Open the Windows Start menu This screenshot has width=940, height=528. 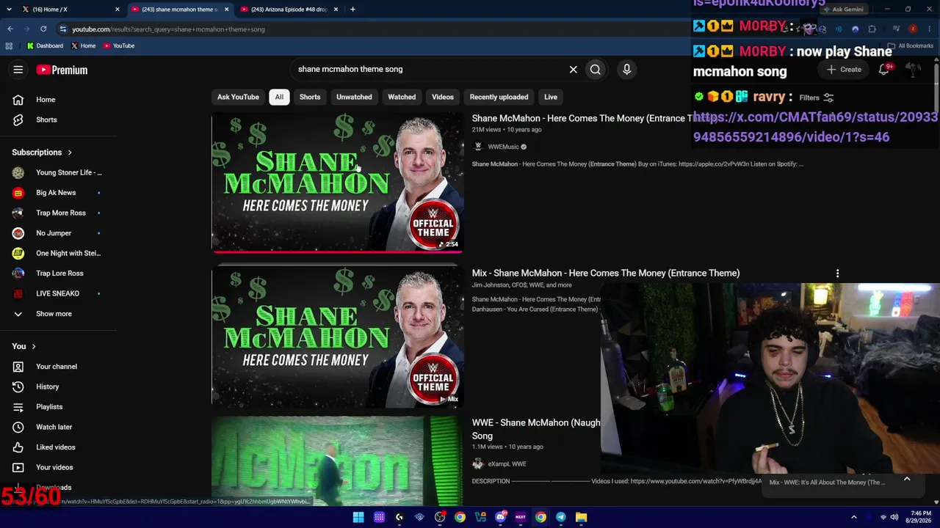[358, 517]
